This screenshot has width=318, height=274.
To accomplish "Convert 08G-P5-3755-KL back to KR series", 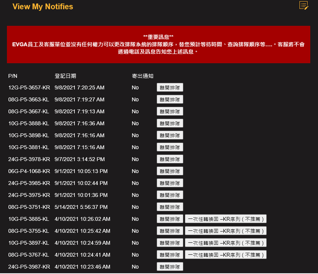I will click(x=226, y=231).
